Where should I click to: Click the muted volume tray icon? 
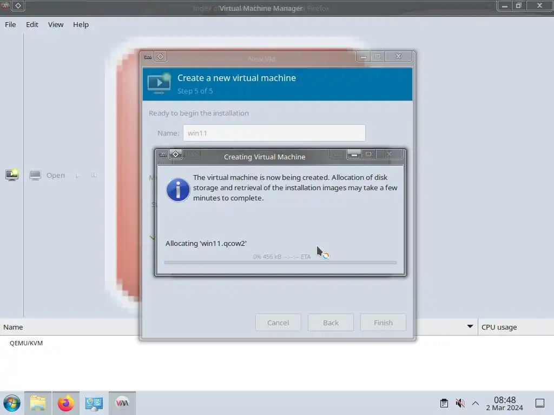click(460, 403)
